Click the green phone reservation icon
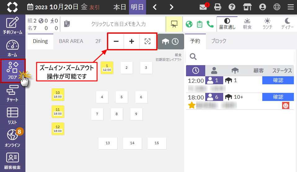This screenshot has height=172, width=297. pos(210,24)
